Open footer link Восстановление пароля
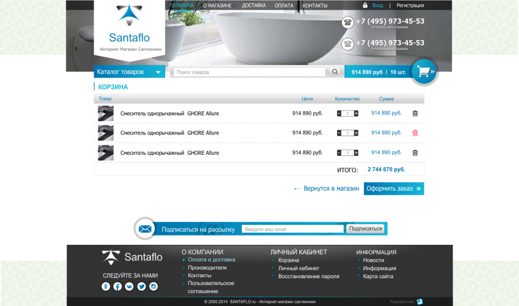 click(309, 276)
